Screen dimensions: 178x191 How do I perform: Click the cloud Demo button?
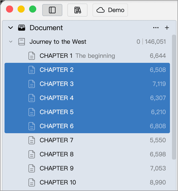coord(110,10)
